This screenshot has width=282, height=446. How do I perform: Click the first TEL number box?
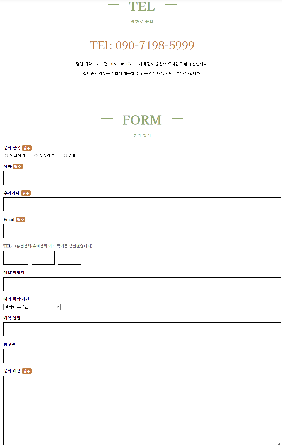[16, 257]
